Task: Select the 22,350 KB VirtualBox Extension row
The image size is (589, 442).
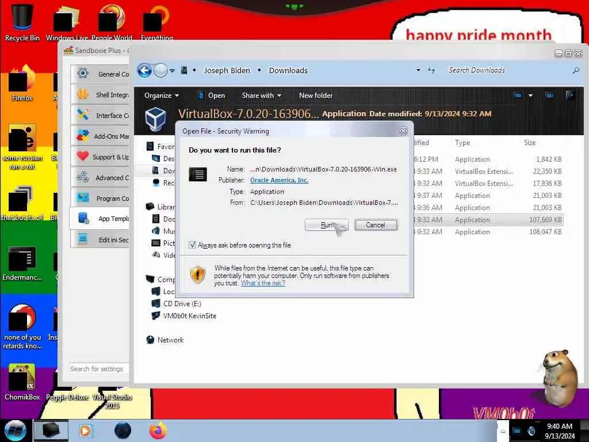Action: (488, 172)
